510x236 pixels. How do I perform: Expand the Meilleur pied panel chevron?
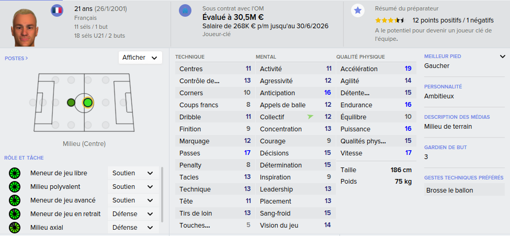(502, 57)
